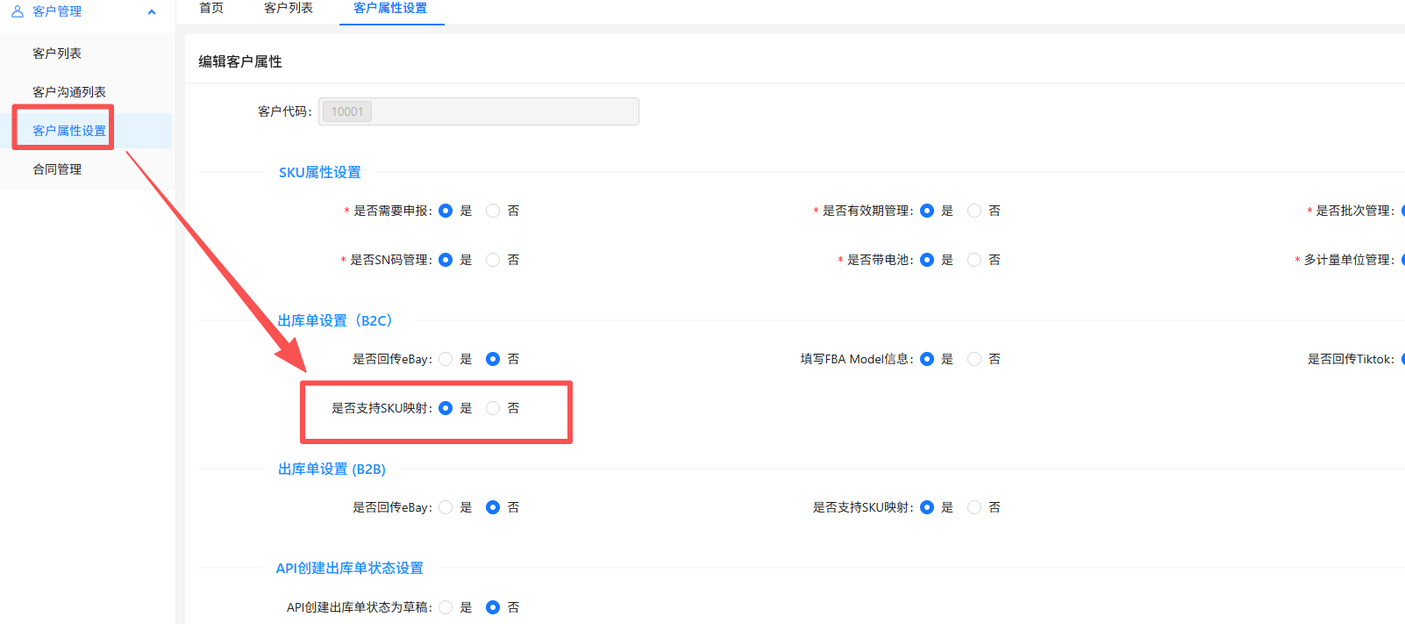
Task: Select 否 for 是否带电池
Action: pos(974,260)
